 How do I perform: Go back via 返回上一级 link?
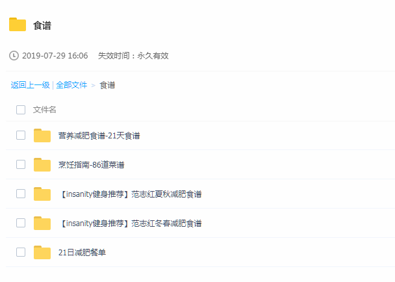31,85
